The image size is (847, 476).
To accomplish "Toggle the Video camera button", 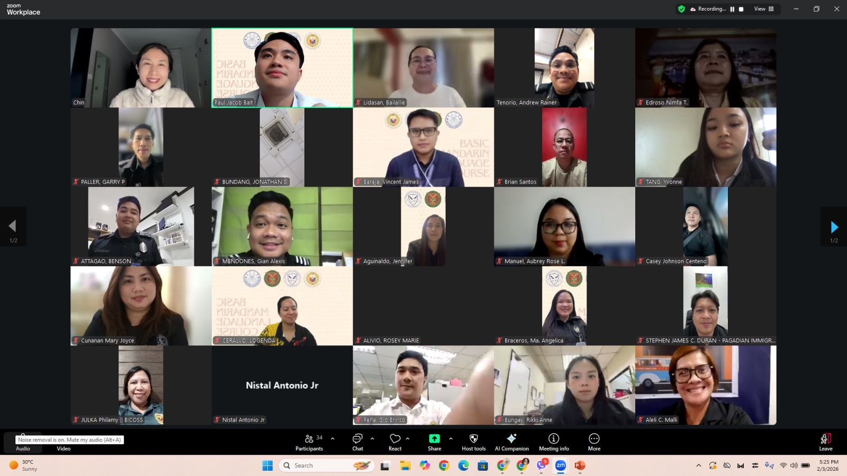I will click(x=64, y=442).
